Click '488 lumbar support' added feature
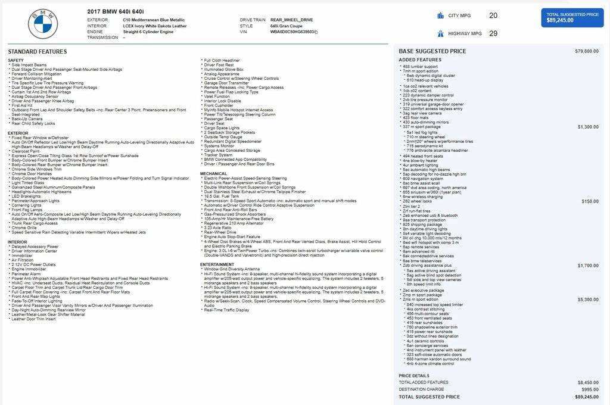The width and height of the screenshot is (610, 405). (420, 67)
